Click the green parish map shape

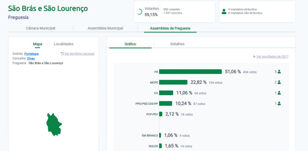point(54,124)
